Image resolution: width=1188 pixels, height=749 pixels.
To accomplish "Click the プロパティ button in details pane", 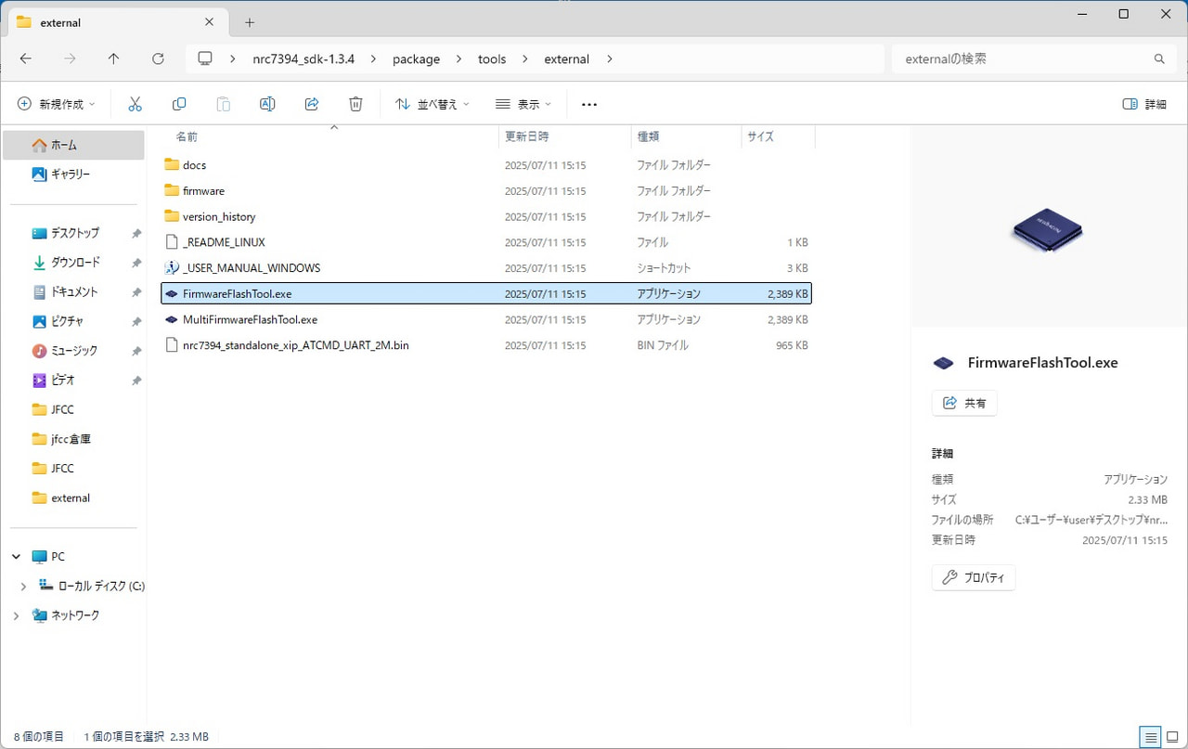I will [974, 577].
